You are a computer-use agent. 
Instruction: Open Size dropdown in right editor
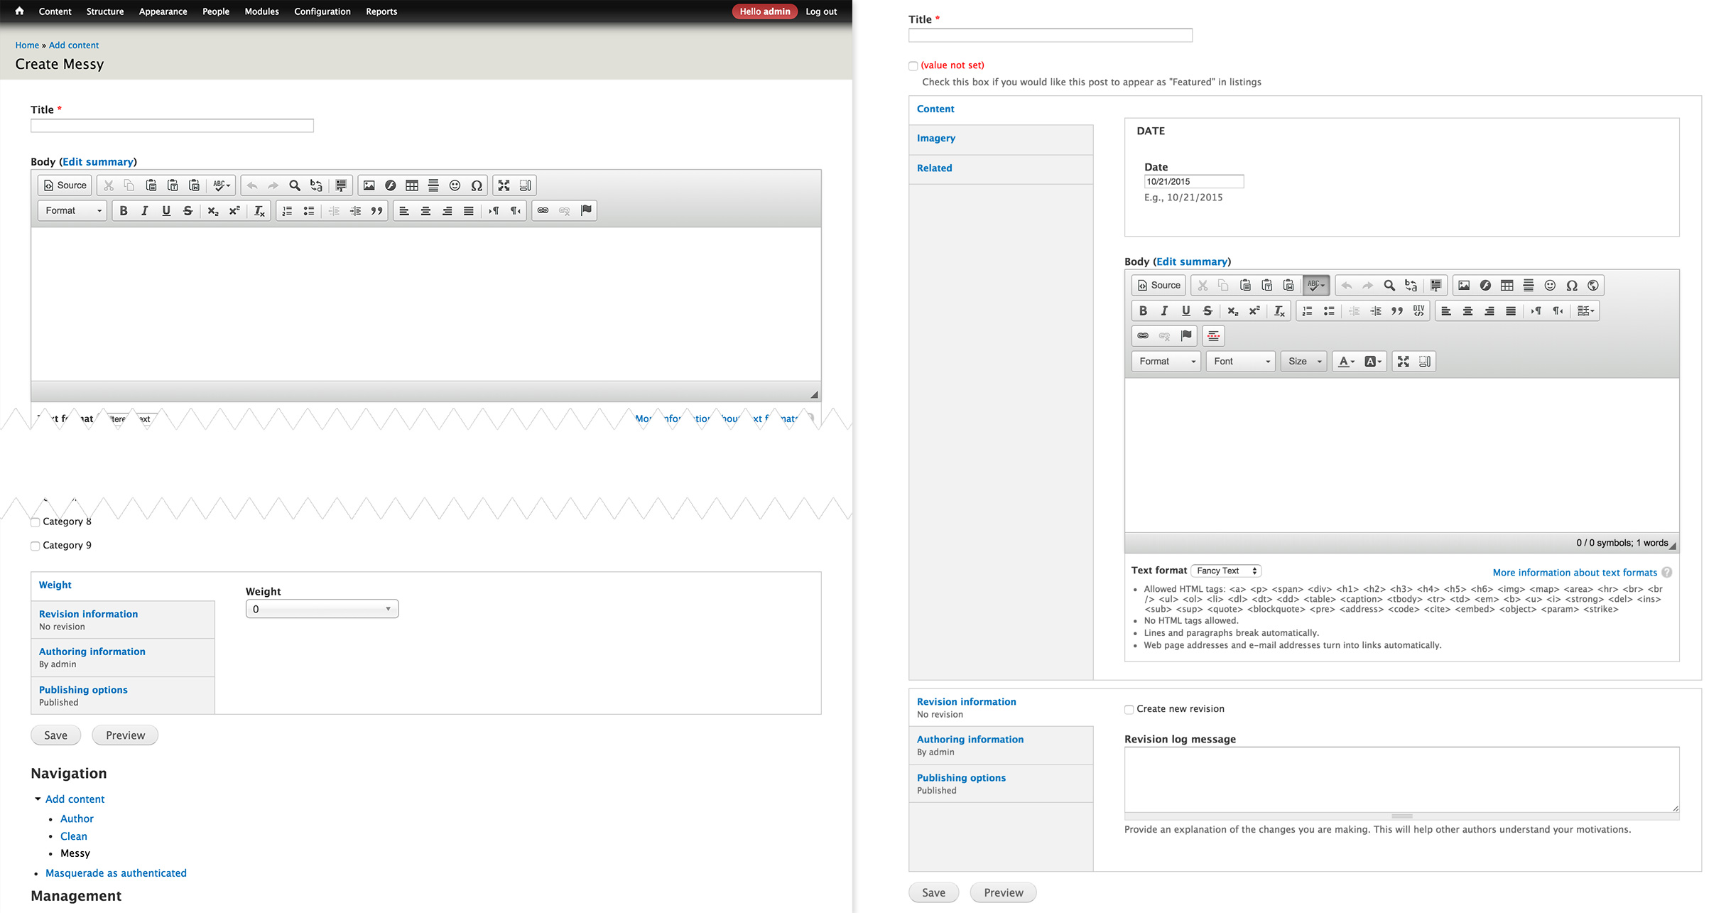coord(1304,362)
